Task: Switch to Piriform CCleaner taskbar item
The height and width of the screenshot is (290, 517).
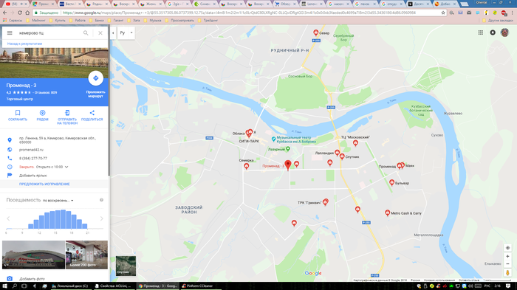Action: [197, 286]
